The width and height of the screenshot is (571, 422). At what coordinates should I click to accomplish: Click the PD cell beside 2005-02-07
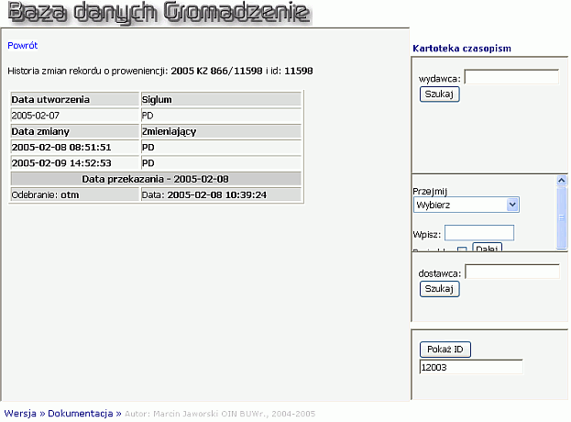(221, 116)
